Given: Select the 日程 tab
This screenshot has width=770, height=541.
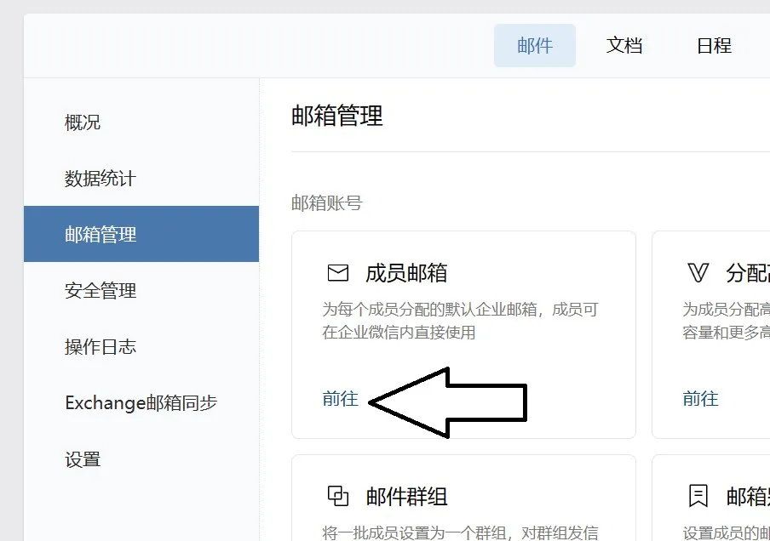Looking at the screenshot, I should coord(714,46).
